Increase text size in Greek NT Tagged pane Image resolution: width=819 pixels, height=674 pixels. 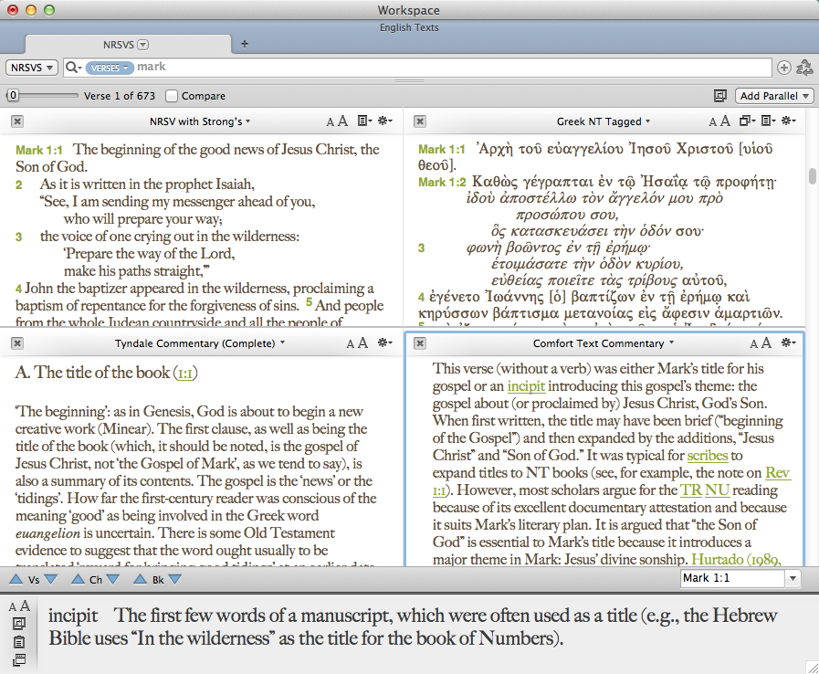725,121
